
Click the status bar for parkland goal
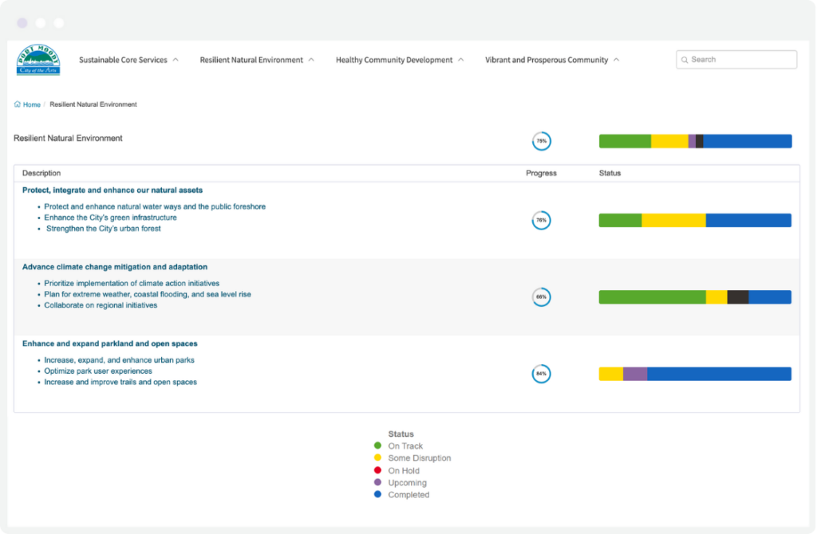pos(695,374)
